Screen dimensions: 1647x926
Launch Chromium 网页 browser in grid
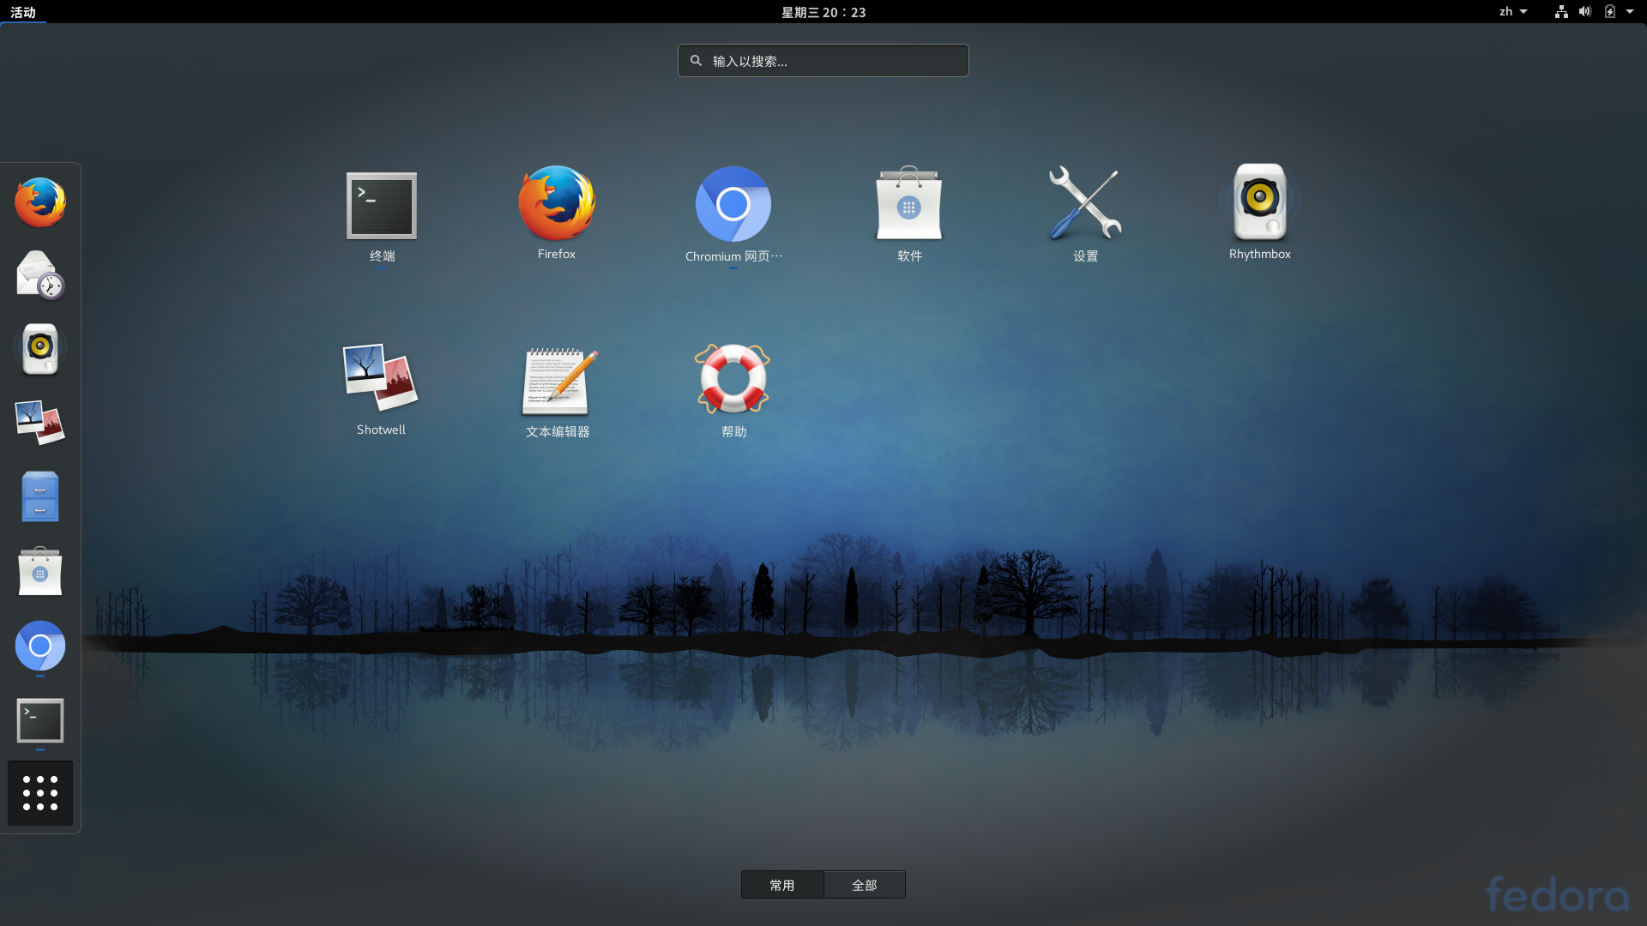pos(733,217)
